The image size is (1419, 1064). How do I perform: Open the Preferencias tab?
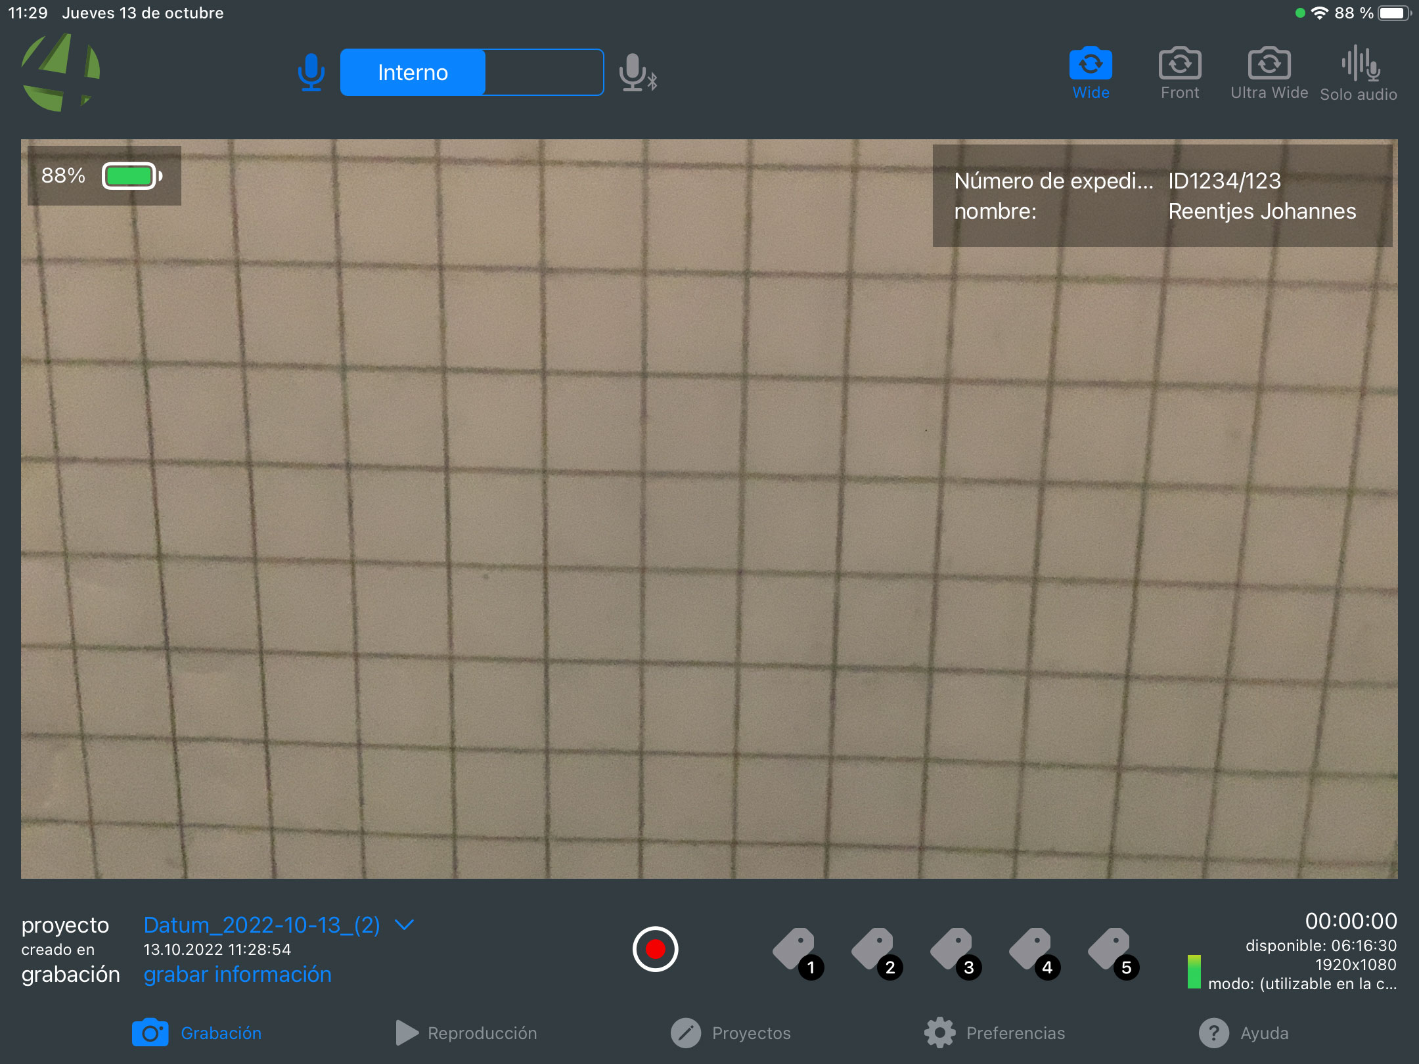tap(995, 1033)
